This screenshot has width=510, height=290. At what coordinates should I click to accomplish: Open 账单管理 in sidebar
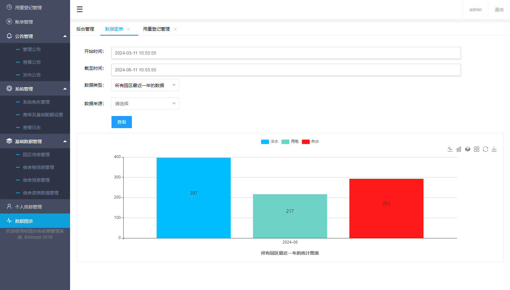click(x=35, y=22)
